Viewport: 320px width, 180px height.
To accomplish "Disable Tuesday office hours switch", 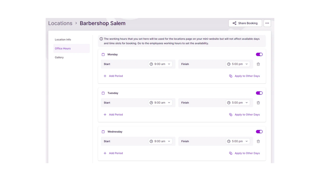I will [x=259, y=93].
